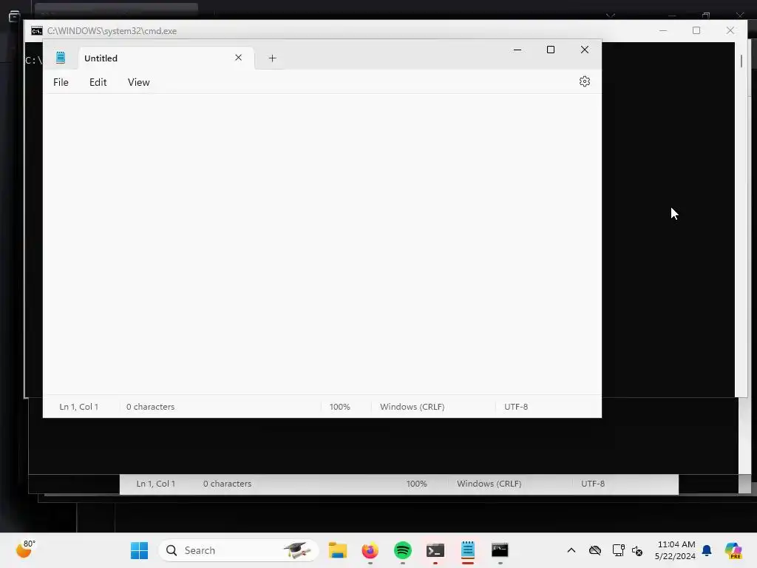Click 100% in background Notepad status bar
This screenshot has width=757, height=568.
tap(417, 484)
